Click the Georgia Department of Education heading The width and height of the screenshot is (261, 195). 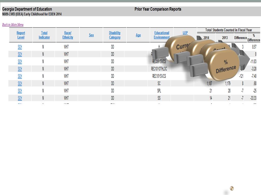27,9
